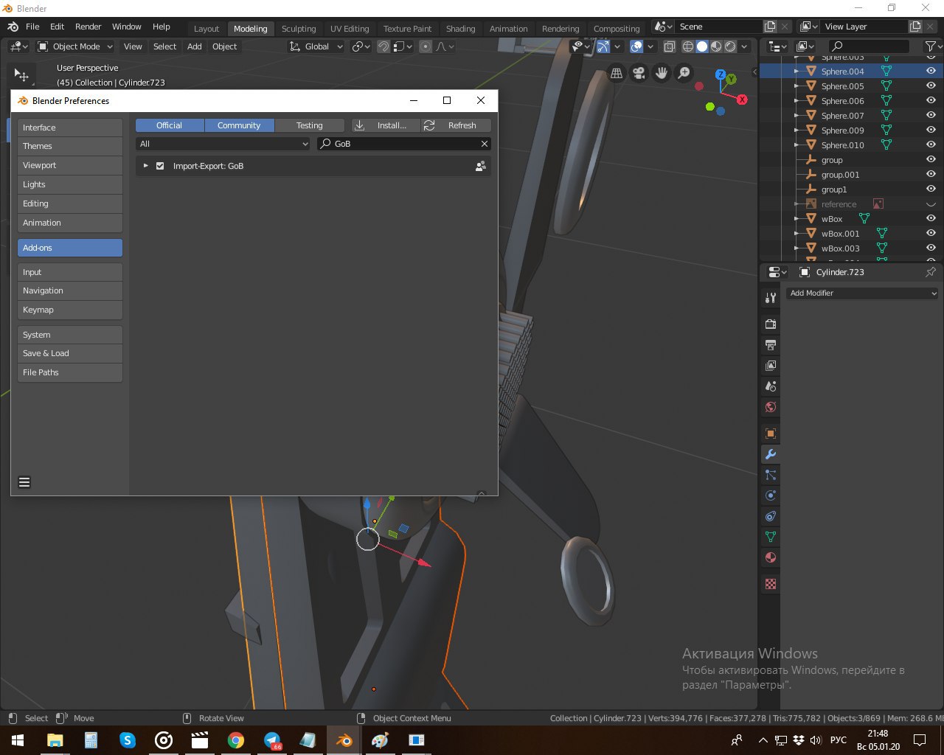Screen dimensions: 944x755
Task: Hide group.001 in the outliner
Action: click(931, 175)
